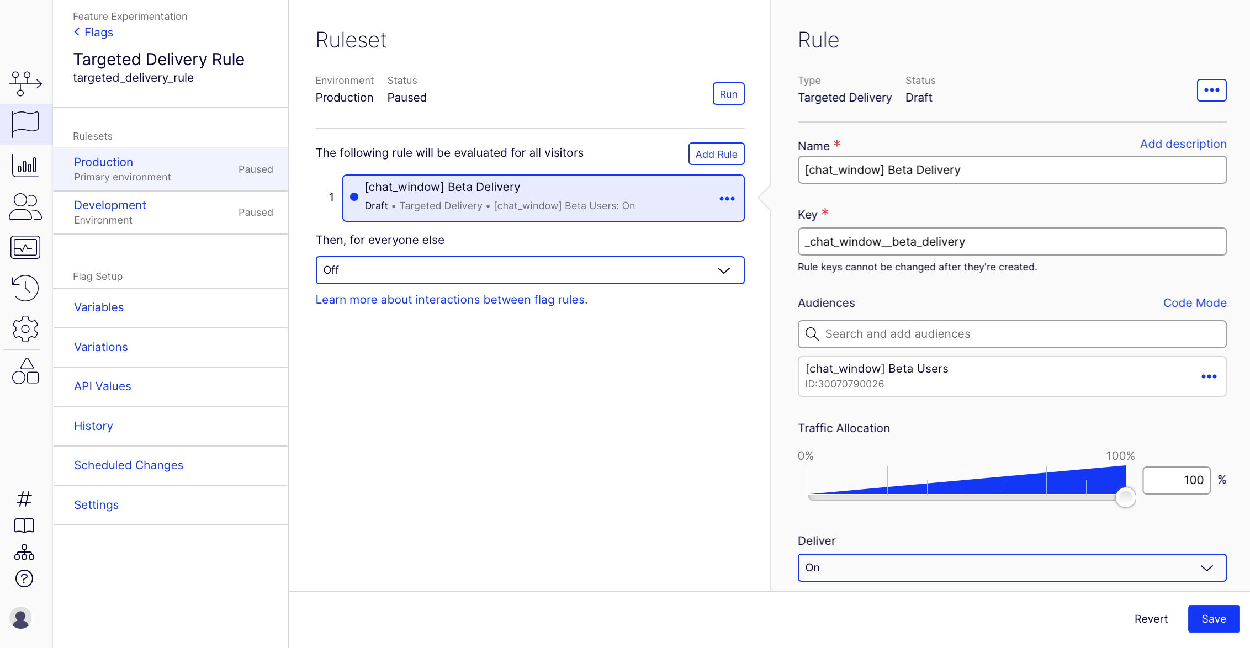Switch audiences to Code Mode
Screen dimensions: 1250x648
pos(1194,303)
